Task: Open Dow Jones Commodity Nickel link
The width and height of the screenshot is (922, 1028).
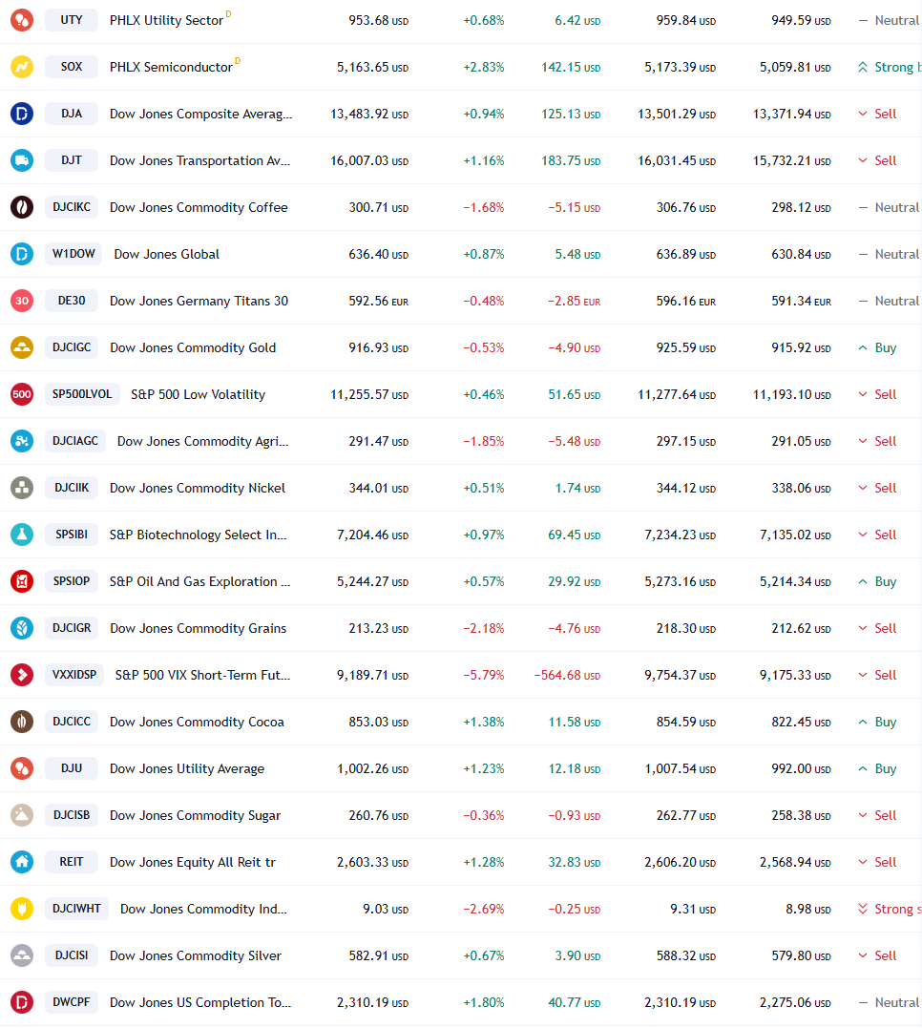Action: (198, 488)
